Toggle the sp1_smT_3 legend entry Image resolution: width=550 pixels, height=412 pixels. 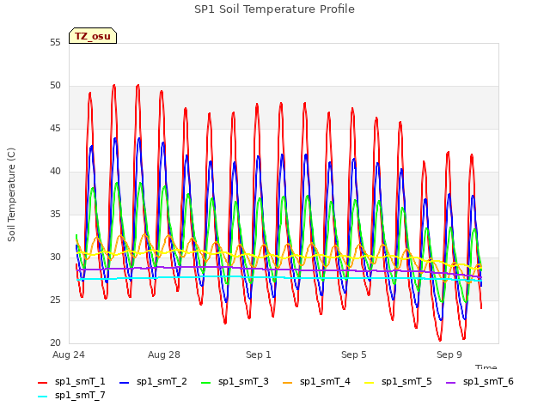235,381
